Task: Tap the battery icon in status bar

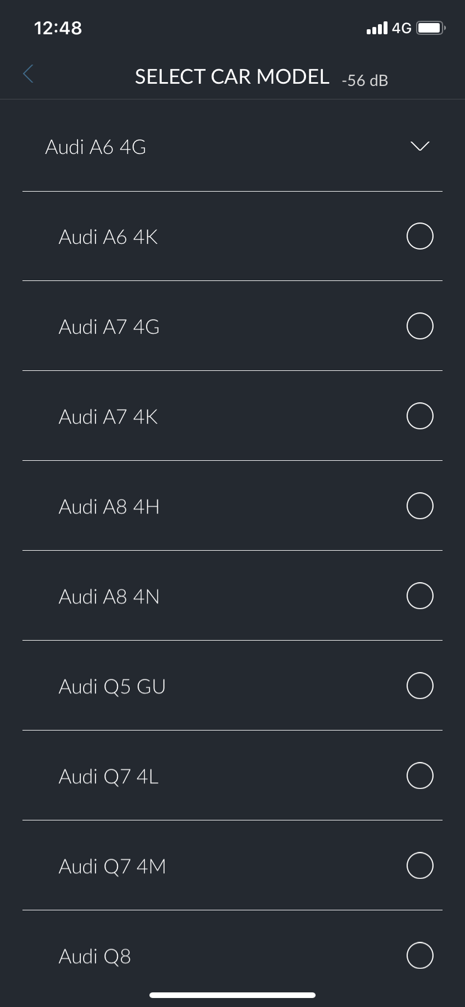Action: (x=431, y=28)
